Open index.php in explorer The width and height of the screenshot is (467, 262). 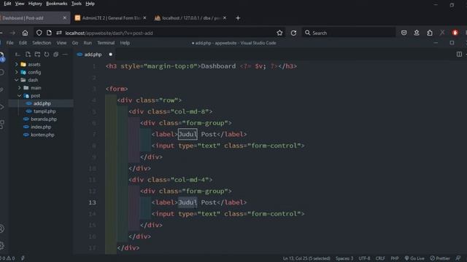tap(41, 127)
